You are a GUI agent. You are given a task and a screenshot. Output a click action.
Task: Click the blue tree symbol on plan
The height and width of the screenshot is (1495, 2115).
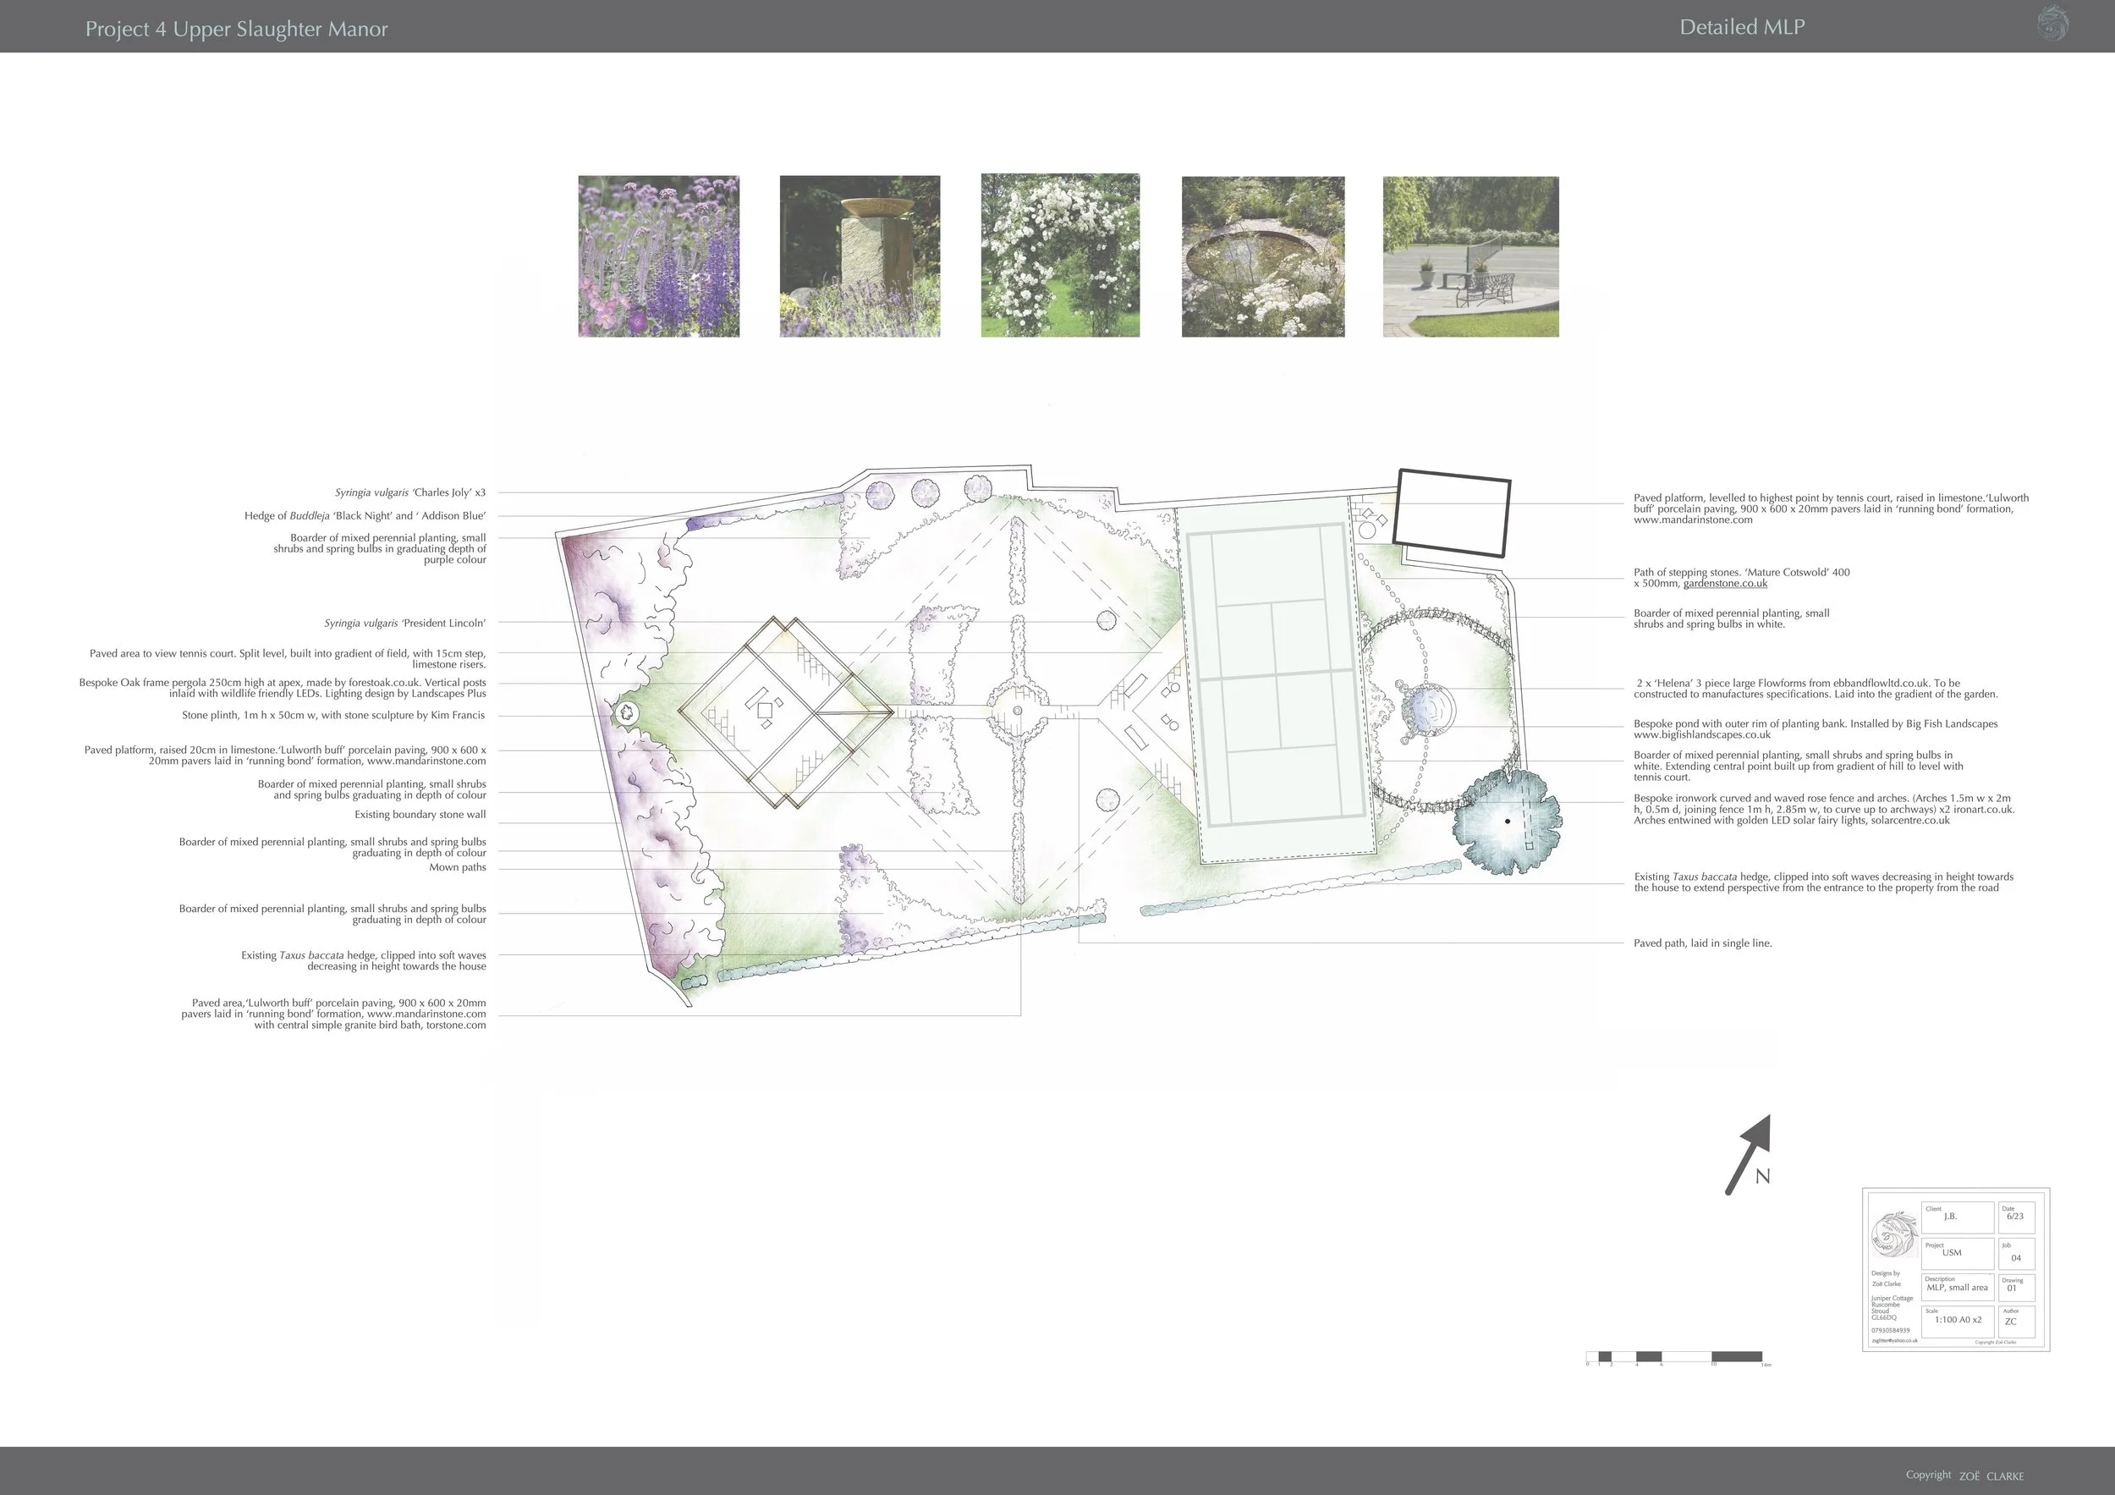[x=1506, y=821]
